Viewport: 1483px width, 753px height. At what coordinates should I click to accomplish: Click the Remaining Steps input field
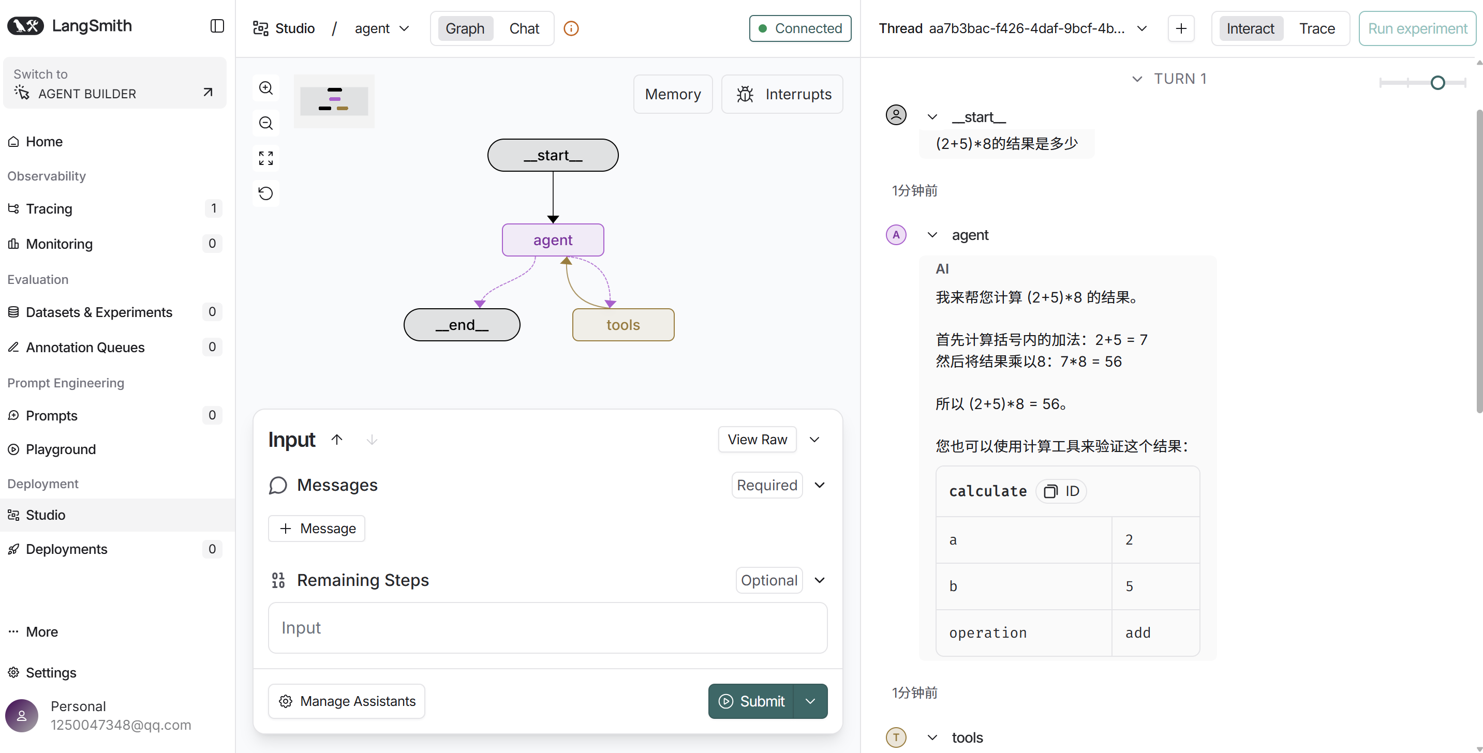coord(547,627)
